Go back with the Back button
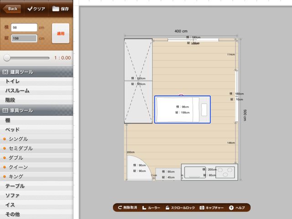Screen dimensions: 292x219 (x=12, y=9)
